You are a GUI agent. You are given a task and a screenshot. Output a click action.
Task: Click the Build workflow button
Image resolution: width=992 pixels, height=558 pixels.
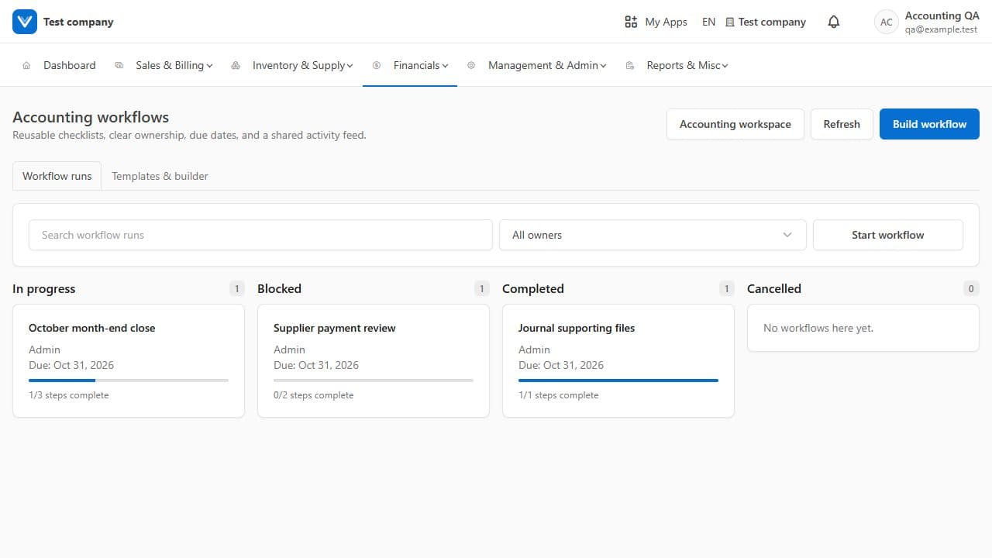click(x=929, y=124)
